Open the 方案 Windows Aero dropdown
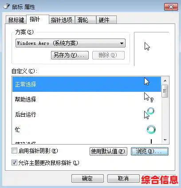Screen dimensions: 181x188 [x=71, y=43]
